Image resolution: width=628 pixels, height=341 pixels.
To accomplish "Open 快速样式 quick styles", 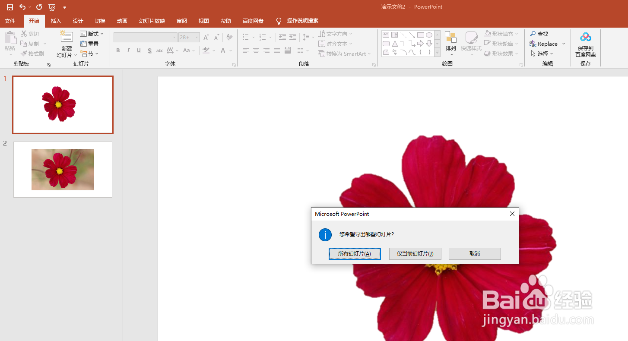I will [471, 43].
